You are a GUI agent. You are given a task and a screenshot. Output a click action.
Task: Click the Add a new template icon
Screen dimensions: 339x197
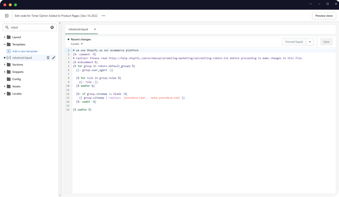(x=9, y=51)
